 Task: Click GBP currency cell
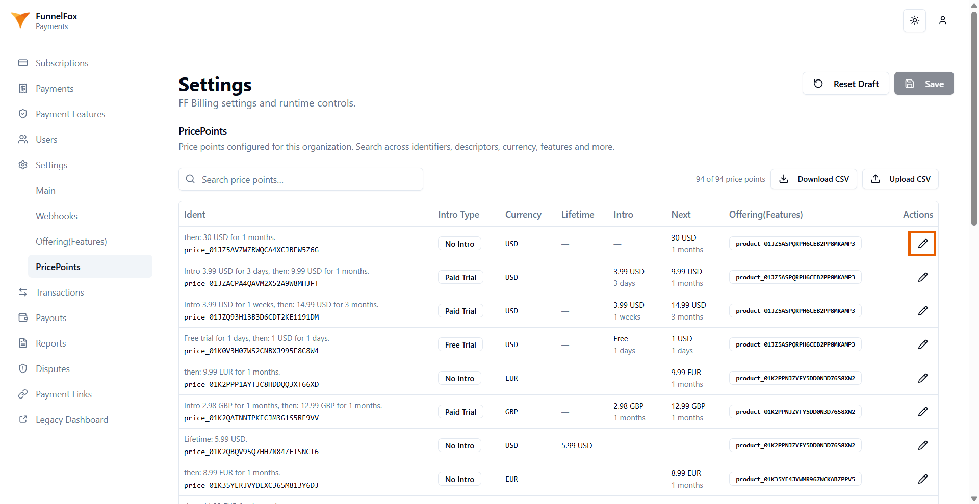[x=511, y=412]
